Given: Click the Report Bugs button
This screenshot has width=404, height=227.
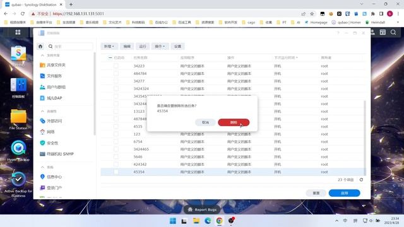Looking at the screenshot, I should click(x=202, y=209).
